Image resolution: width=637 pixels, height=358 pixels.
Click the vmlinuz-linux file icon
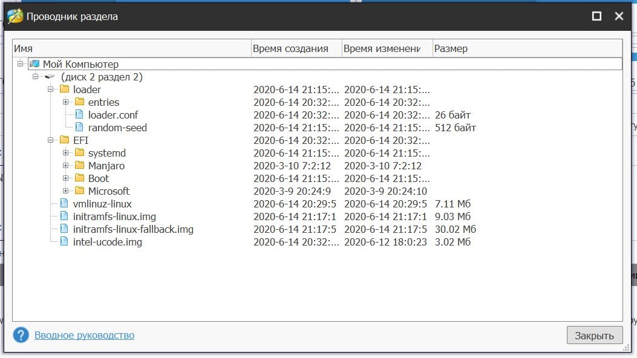(x=64, y=203)
